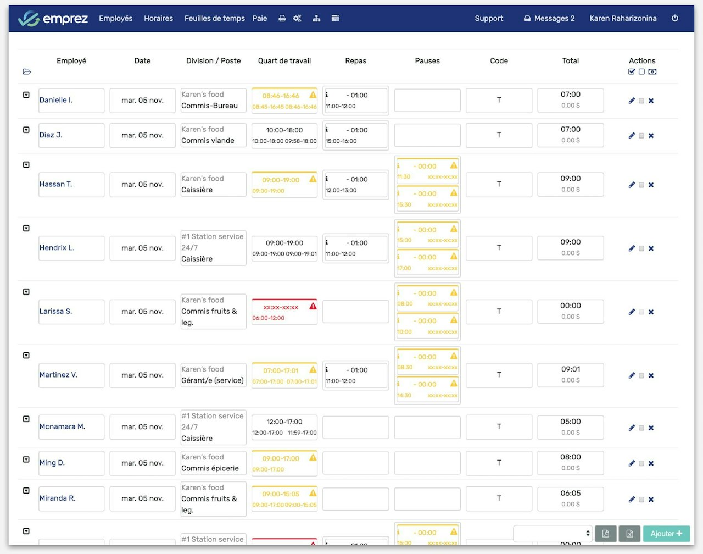This screenshot has width=703, height=554.
Task: Edit Danielle I. row with pencil icon
Action: [632, 101]
